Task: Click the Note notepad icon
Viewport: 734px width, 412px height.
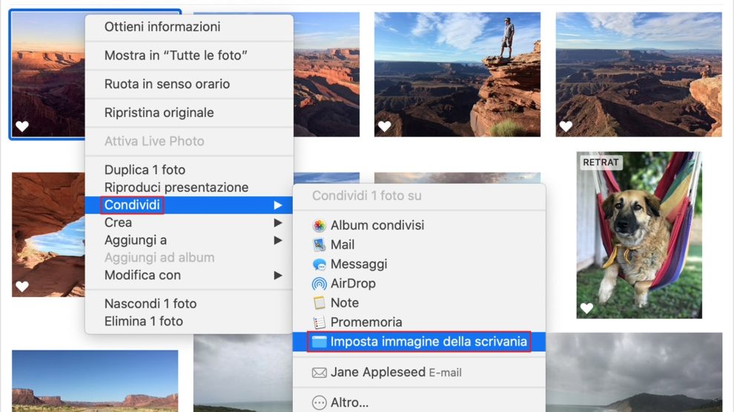Action: [x=320, y=303]
